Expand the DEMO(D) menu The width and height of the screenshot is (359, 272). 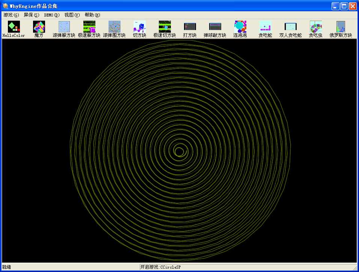[52, 15]
